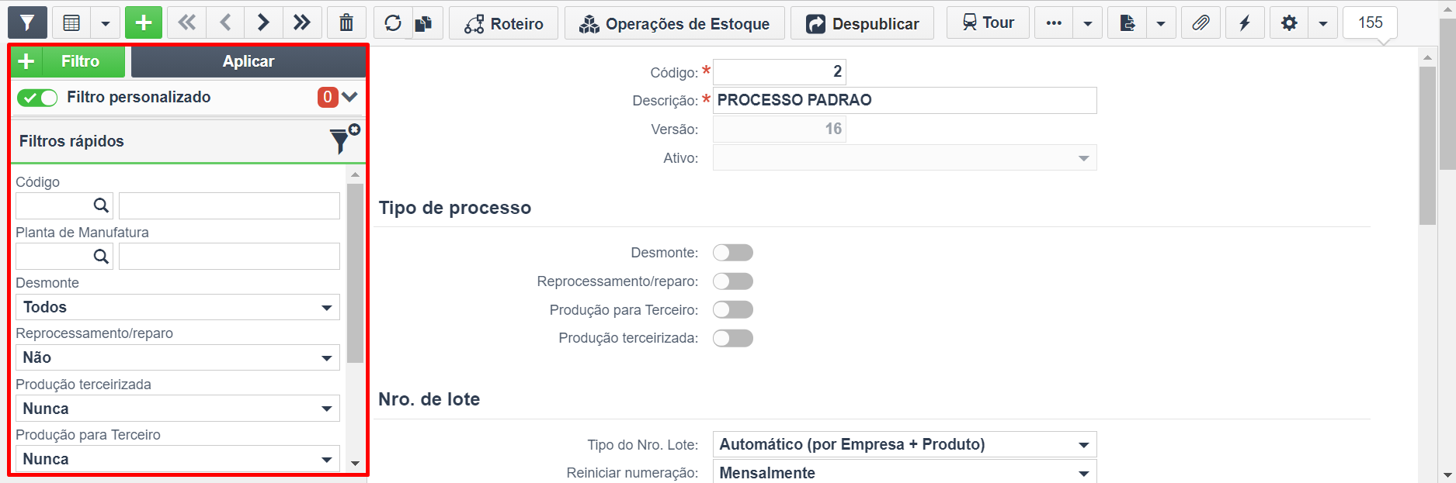This screenshot has height=483, width=1456.
Task: Enable the Desmonte toggle
Action: pyautogui.click(x=733, y=253)
